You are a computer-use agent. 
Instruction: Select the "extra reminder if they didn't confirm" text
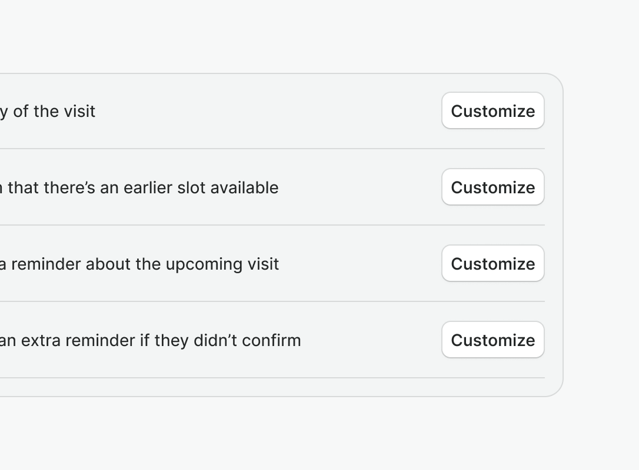[x=153, y=340]
